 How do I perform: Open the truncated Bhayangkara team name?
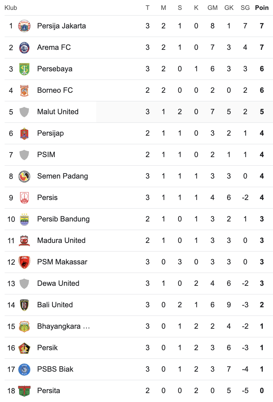click(x=63, y=326)
